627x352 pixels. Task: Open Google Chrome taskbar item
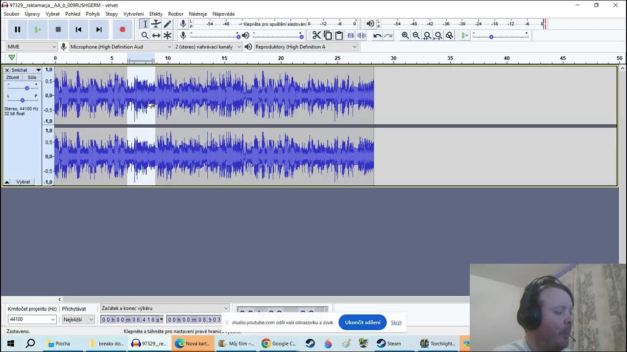(278, 343)
